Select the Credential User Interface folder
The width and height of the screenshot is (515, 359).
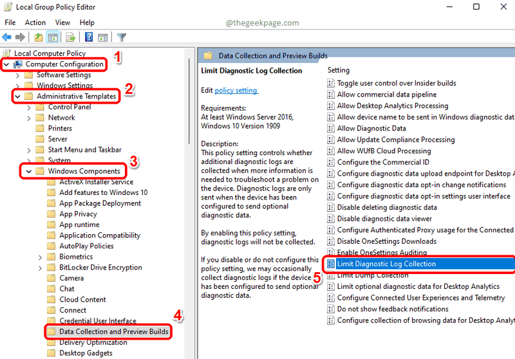[98, 321]
